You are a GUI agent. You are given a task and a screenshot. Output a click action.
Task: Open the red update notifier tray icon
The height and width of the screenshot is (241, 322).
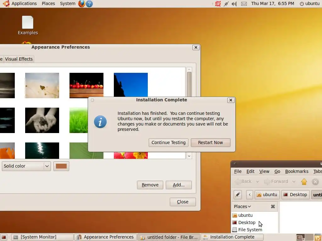pos(218,4)
